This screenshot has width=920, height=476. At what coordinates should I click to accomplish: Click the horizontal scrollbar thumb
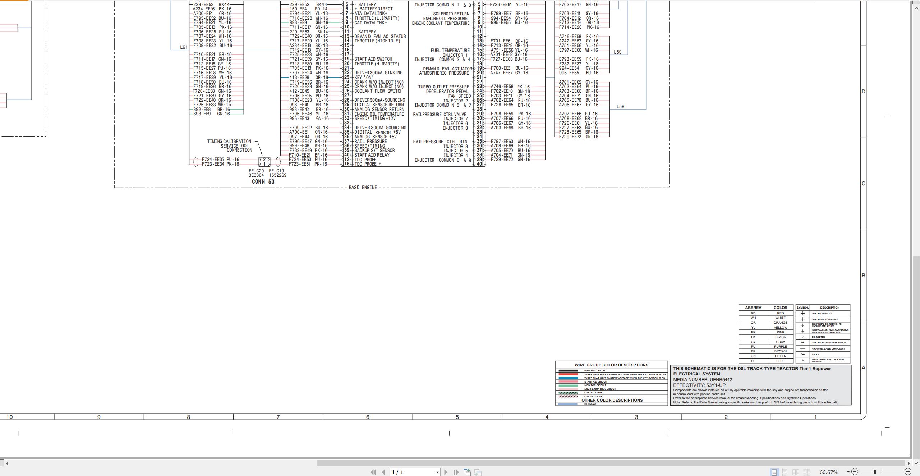pyautogui.click(x=610, y=463)
